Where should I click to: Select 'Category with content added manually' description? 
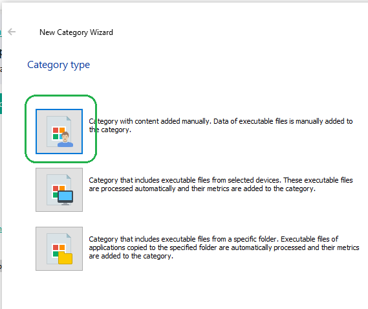221,125
